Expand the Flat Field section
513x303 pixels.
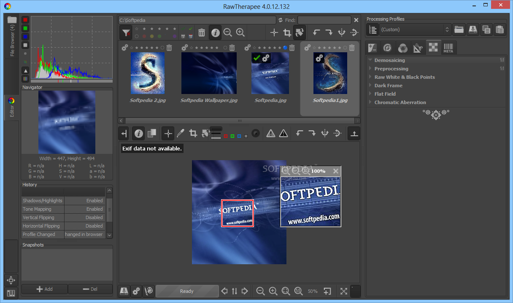pos(436,94)
